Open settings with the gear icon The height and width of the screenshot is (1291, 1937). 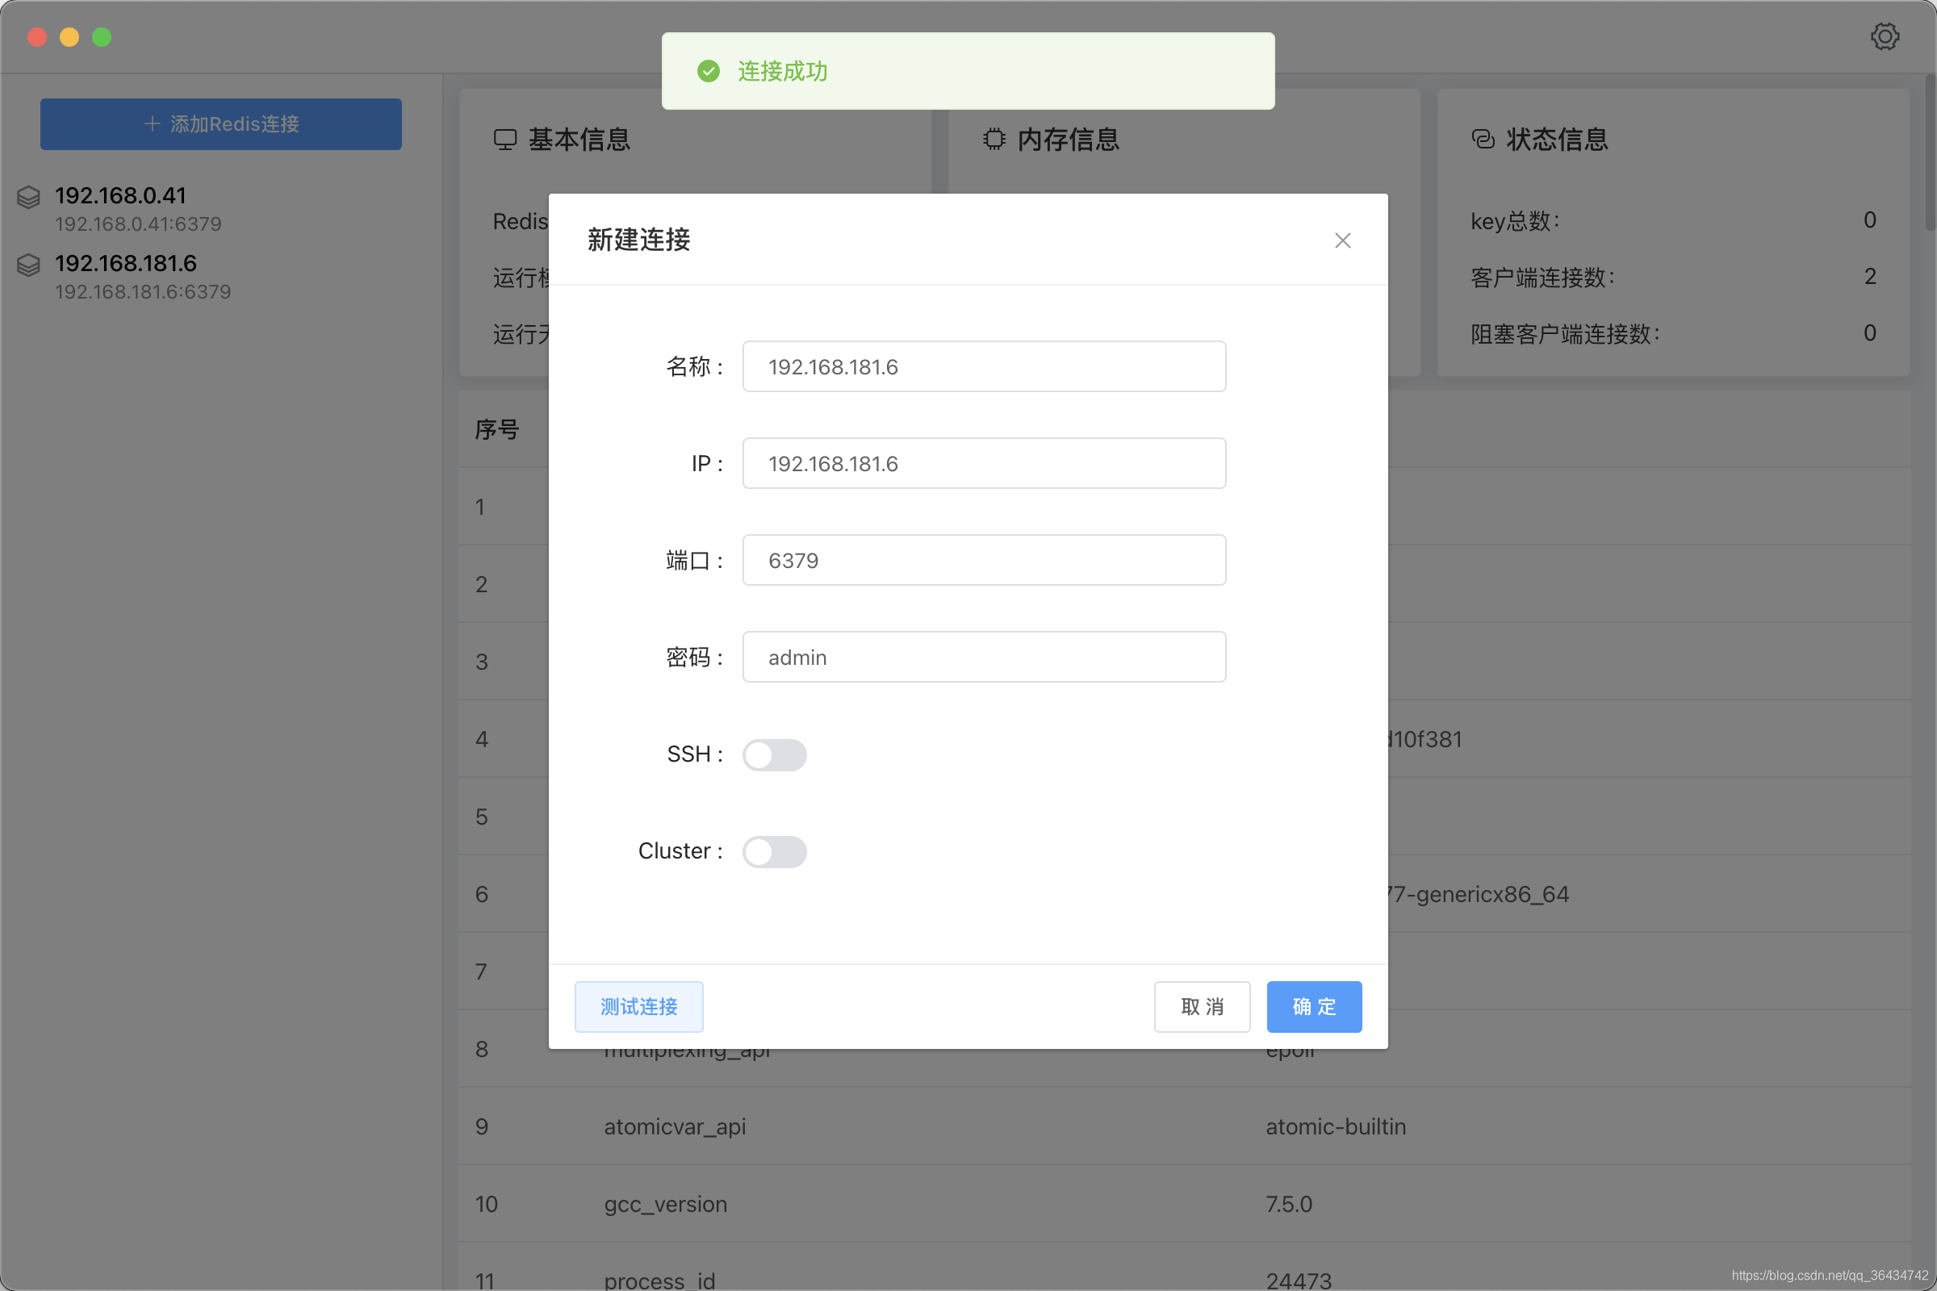[1885, 36]
